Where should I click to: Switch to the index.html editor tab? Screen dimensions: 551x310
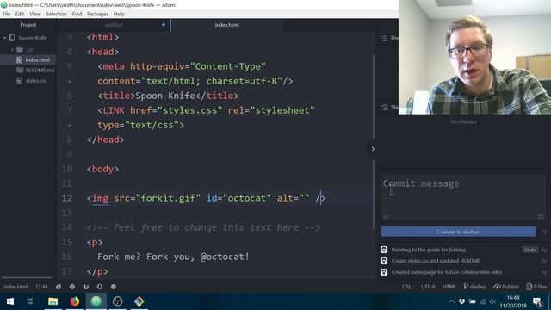pos(227,25)
